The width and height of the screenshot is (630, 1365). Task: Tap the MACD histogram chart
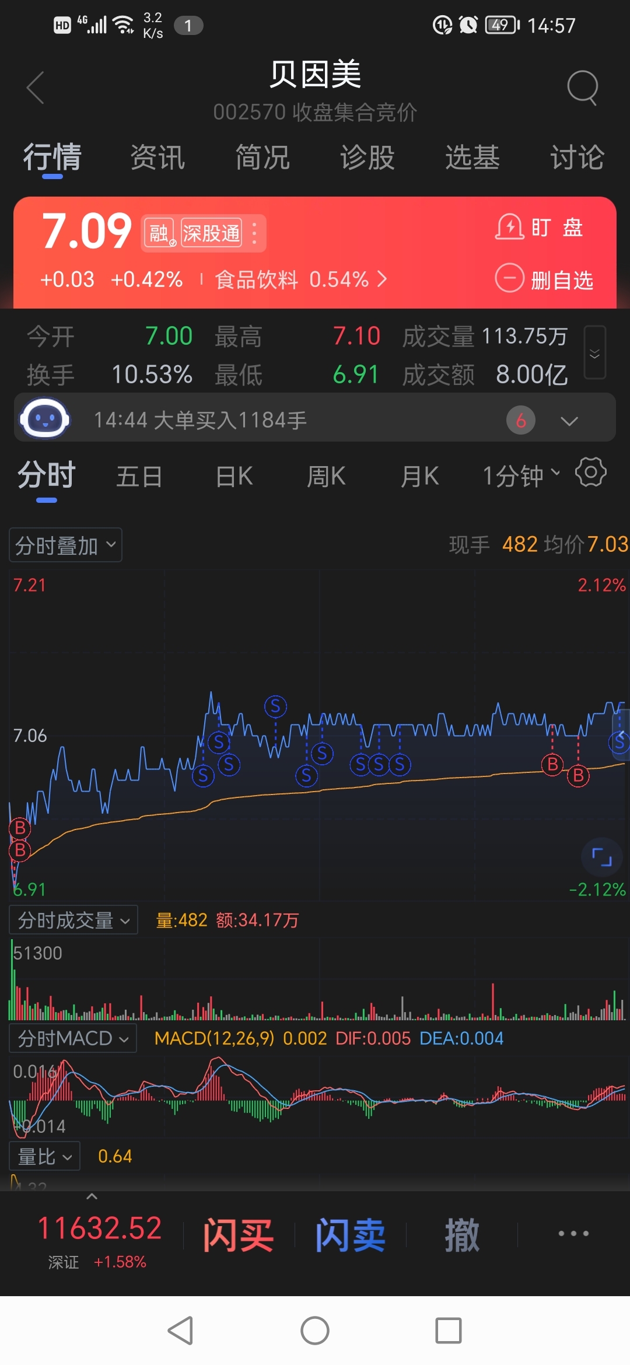tap(318, 1097)
